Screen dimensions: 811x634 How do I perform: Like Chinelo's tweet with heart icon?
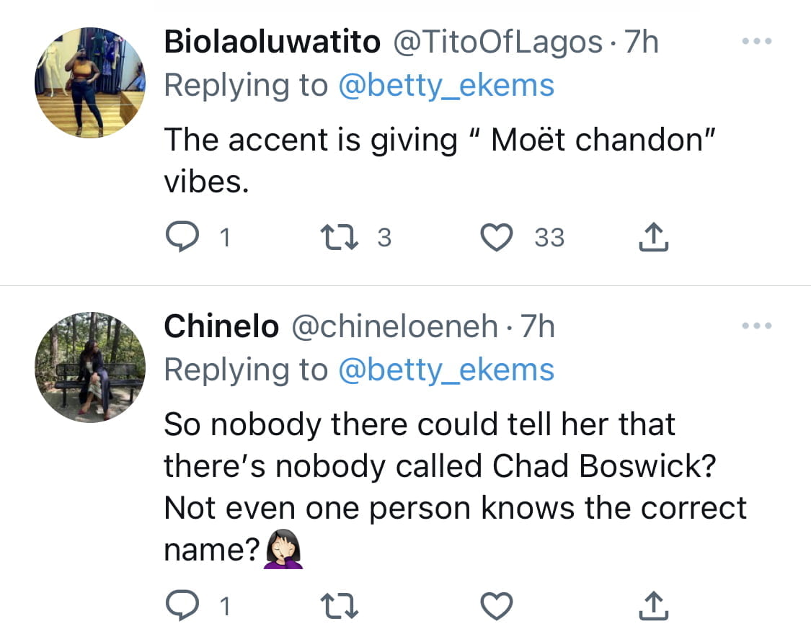(497, 606)
